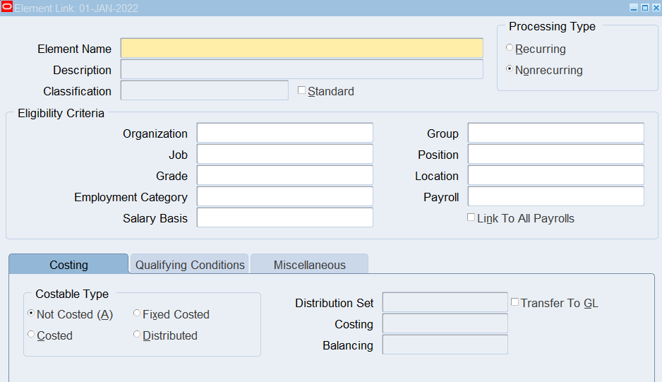Click into the Payroll field
The image size is (662, 382).
click(x=555, y=196)
